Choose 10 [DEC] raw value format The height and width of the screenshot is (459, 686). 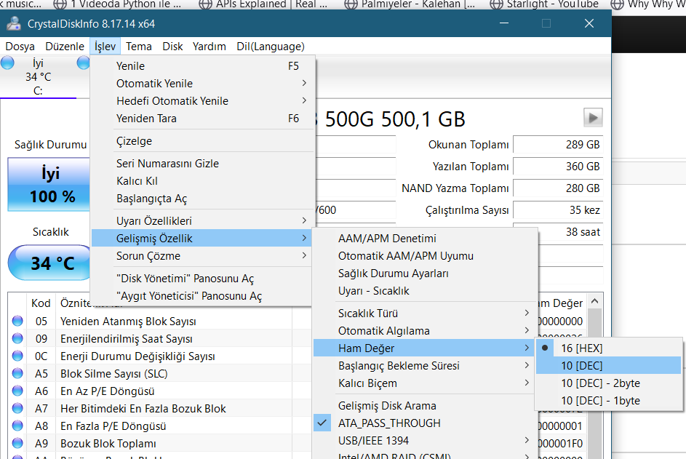[581, 365]
